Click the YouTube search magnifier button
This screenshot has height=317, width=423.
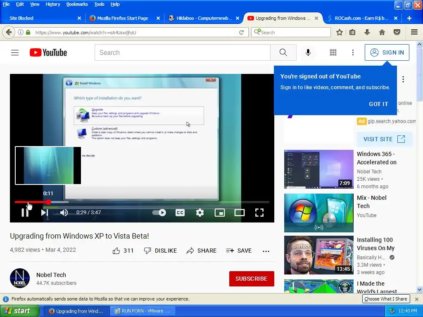(283, 52)
